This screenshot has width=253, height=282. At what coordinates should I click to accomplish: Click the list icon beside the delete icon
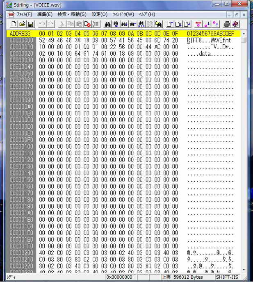point(96,24)
